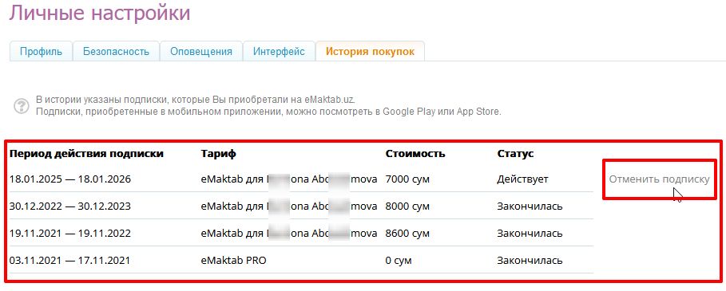Click Закончилась status in the eMaktab PRO row
This screenshot has height=291, width=726.
point(530,261)
